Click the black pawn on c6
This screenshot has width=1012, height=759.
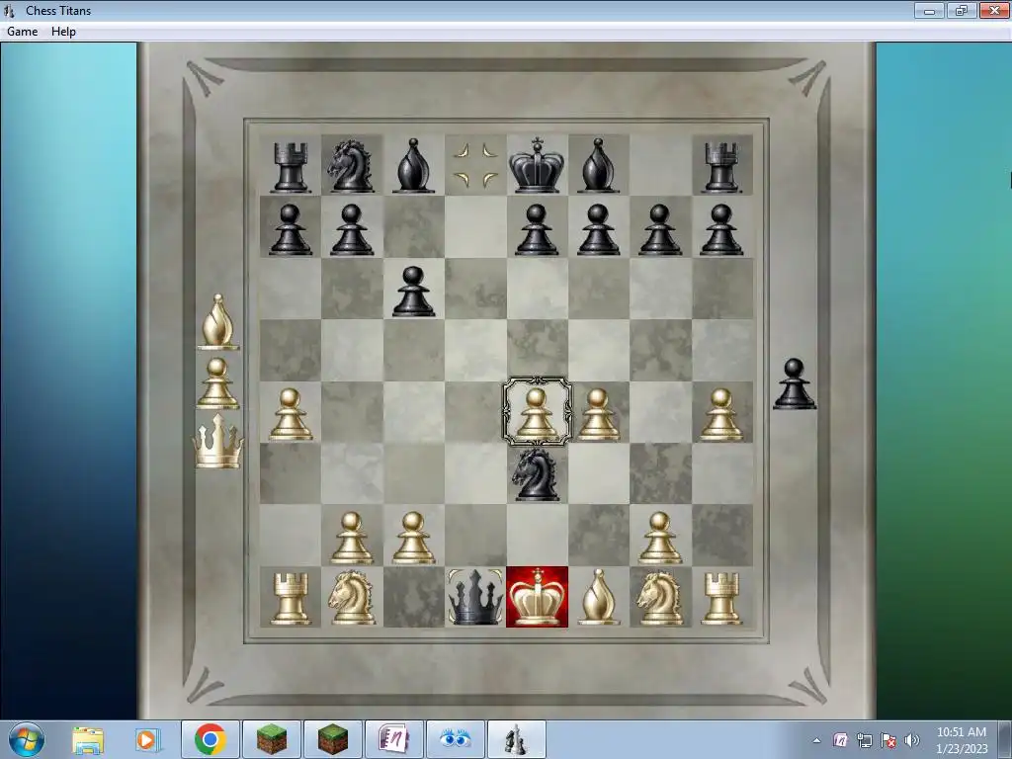coord(413,292)
